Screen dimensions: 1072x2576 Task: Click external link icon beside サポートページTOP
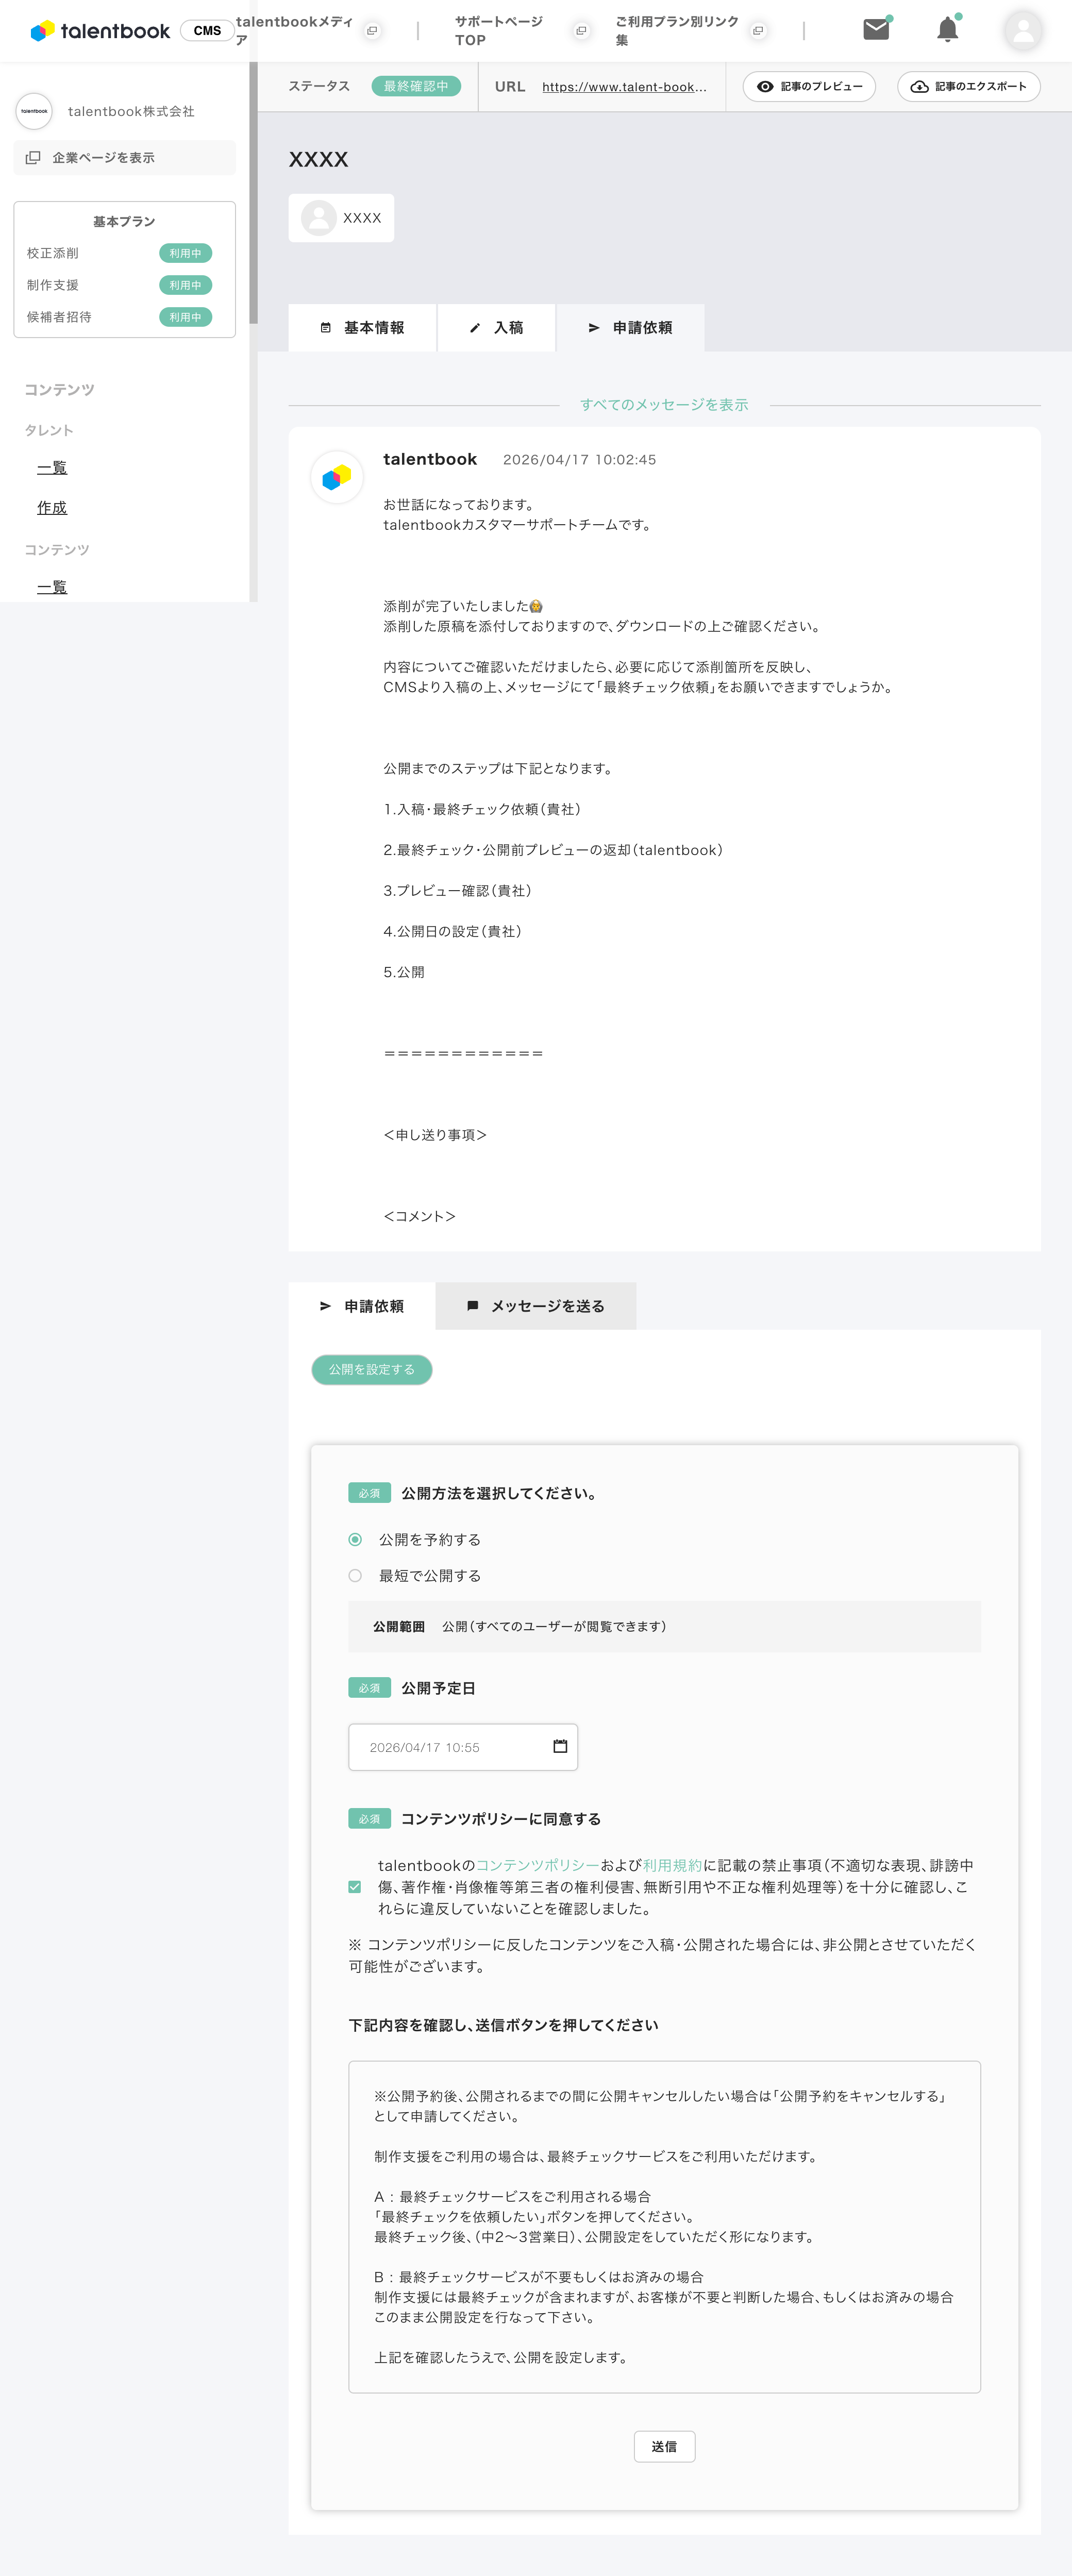coord(581,31)
